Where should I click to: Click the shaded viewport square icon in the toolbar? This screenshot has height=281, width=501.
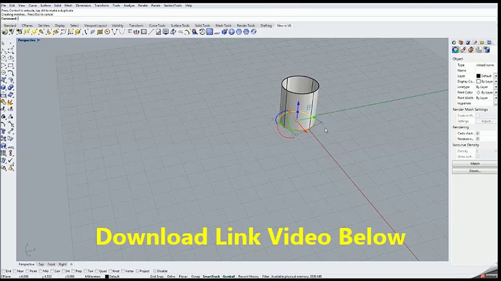click(x=210, y=32)
